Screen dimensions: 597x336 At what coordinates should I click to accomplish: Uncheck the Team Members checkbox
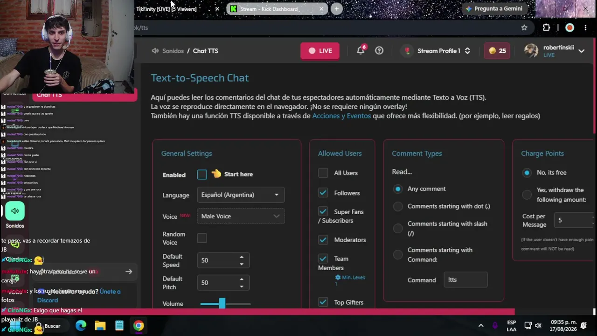click(x=323, y=258)
